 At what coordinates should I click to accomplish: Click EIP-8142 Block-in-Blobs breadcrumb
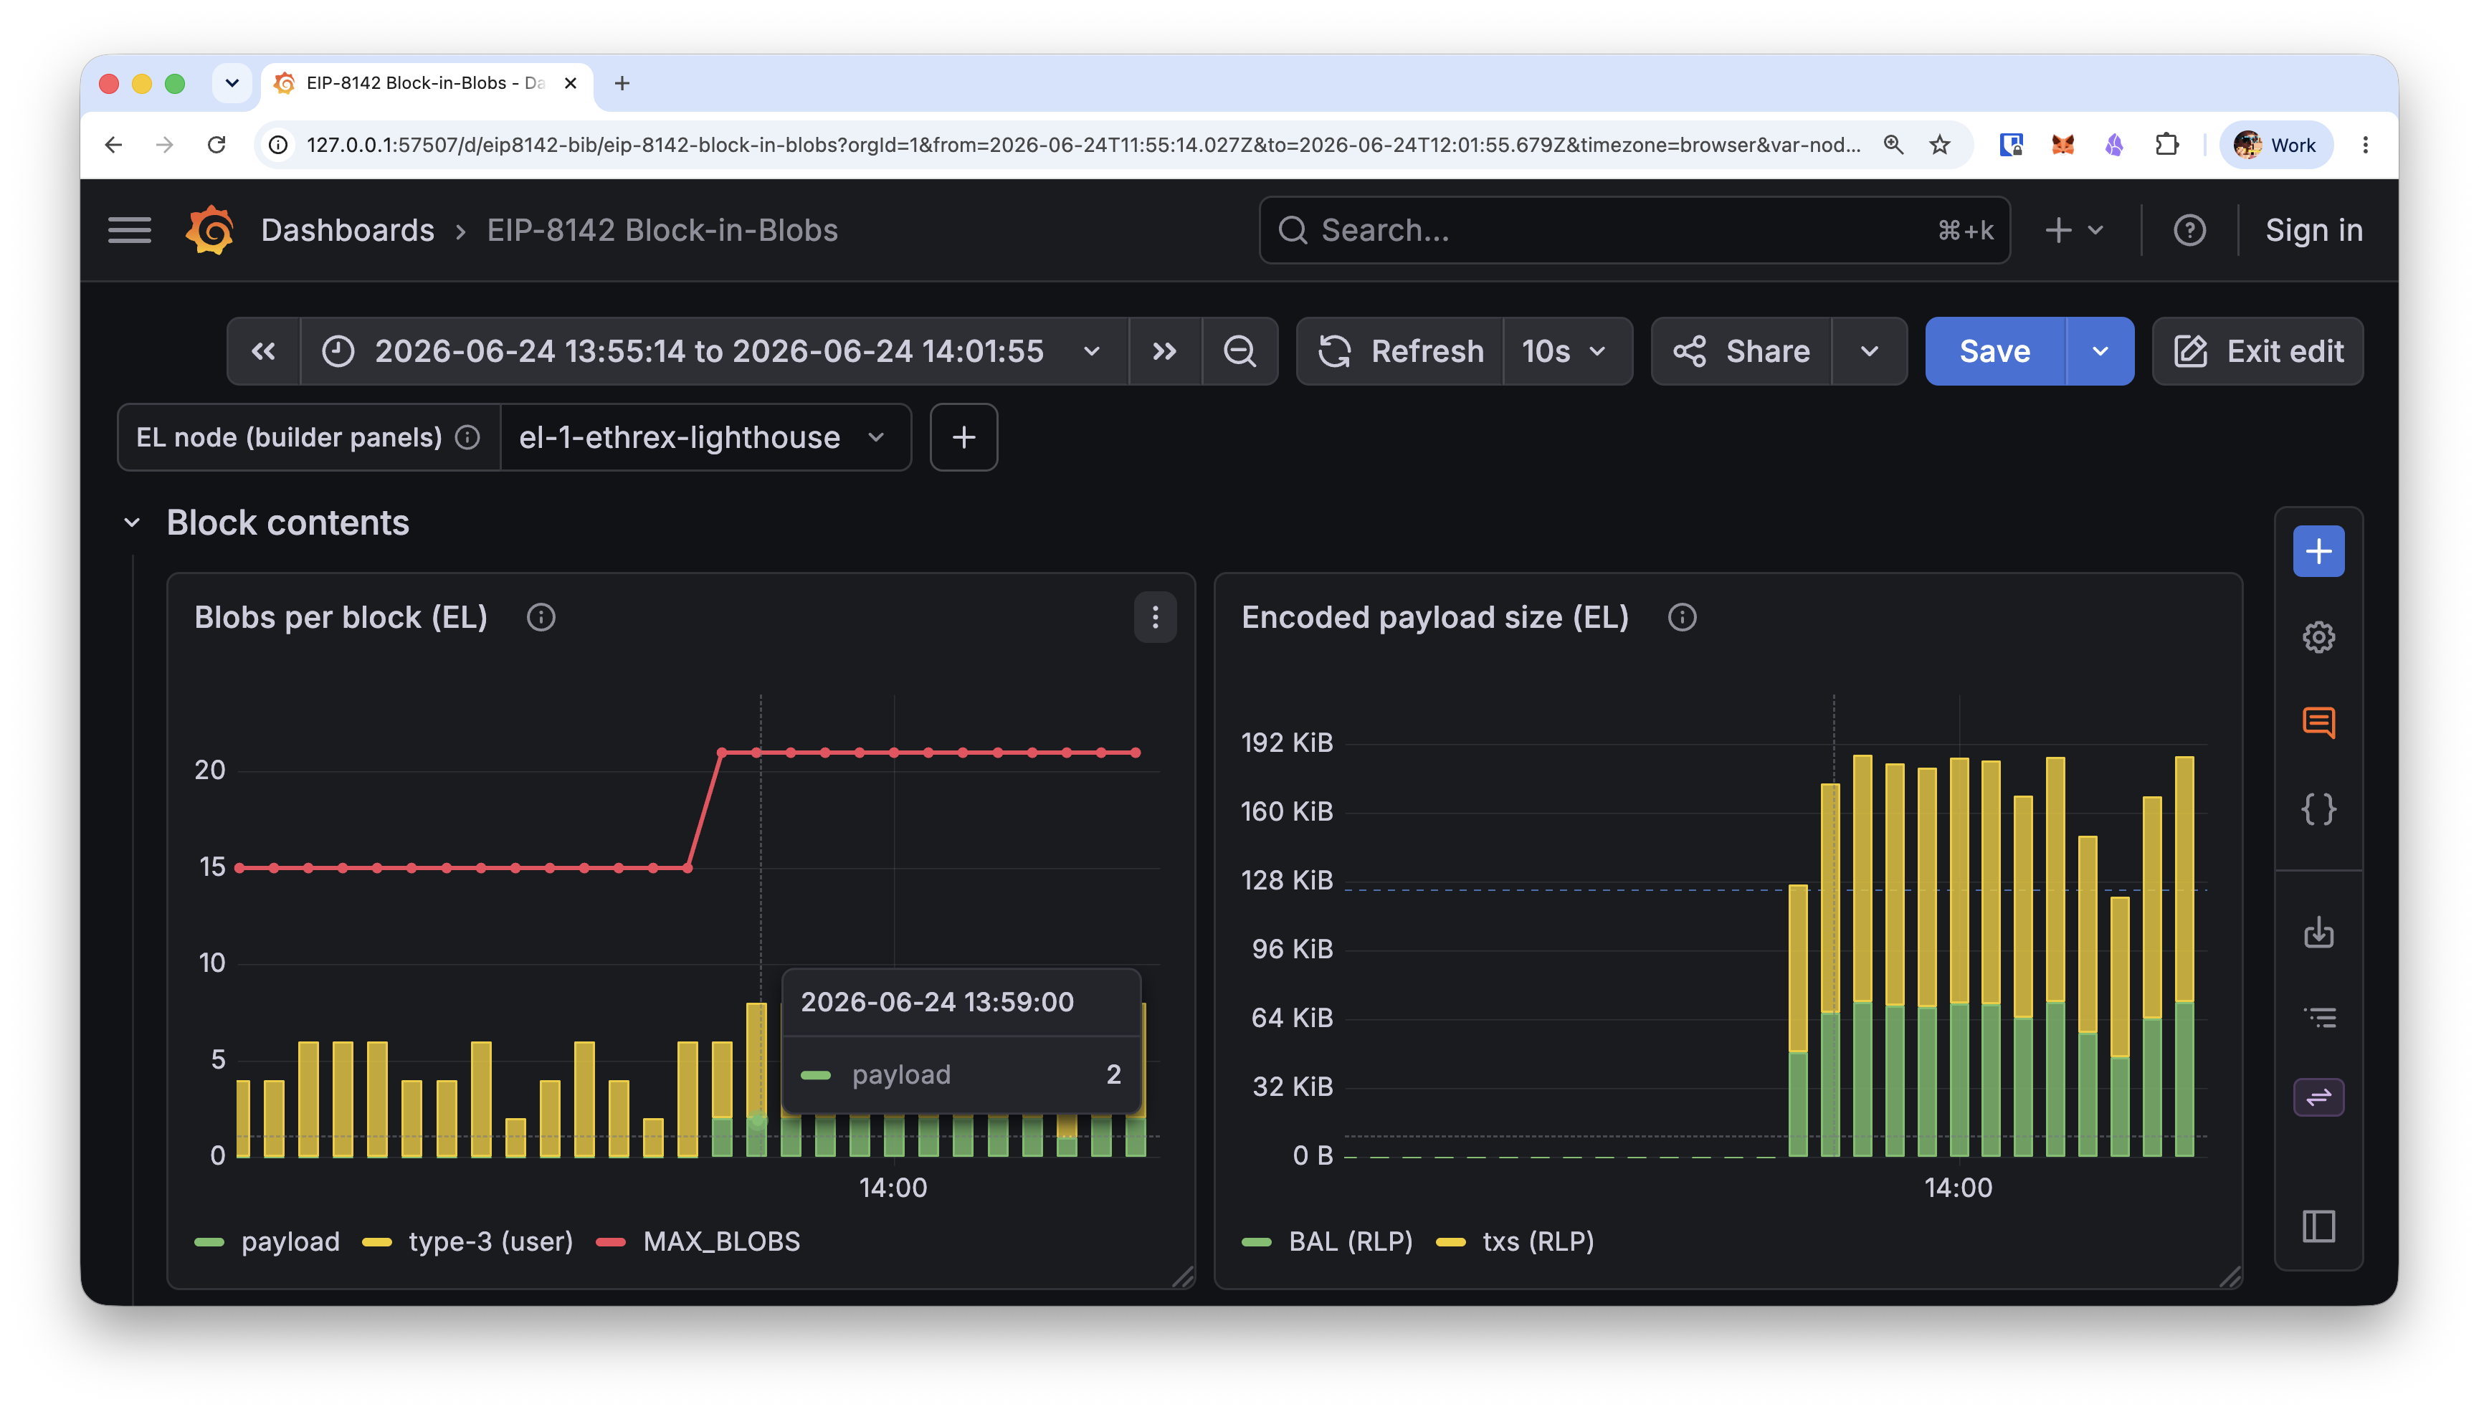662,230
